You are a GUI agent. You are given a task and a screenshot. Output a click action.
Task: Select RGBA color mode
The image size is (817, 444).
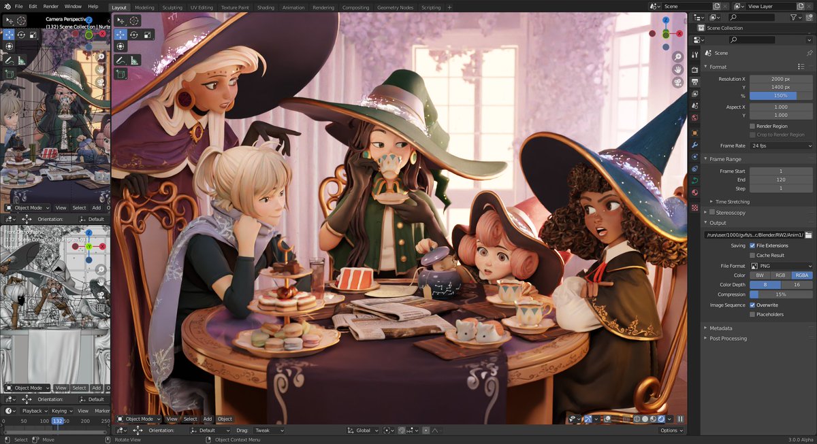(802, 275)
